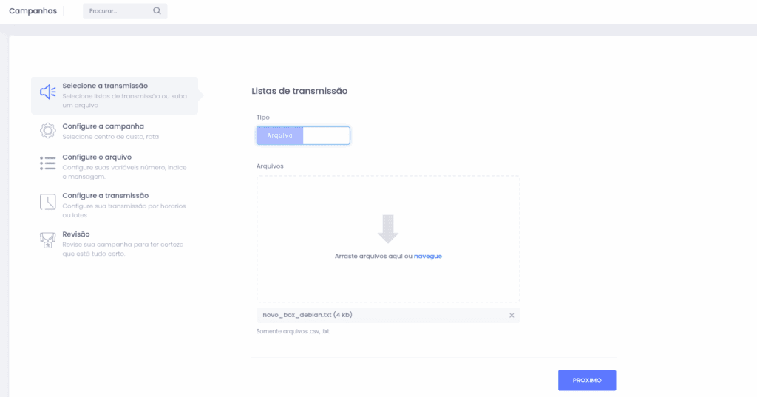Go to the Configure o arquivo step title
Image resolution: width=757 pixels, height=397 pixels.
97,157
